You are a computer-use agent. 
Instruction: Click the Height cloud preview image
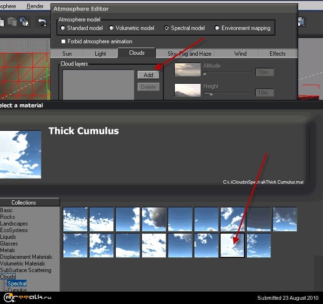point(187,90)
